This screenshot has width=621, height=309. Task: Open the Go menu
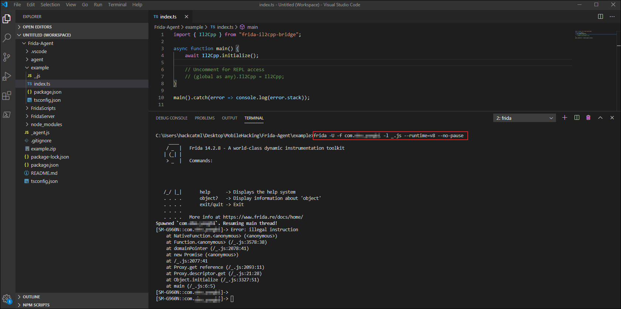pyautogui.click(x=85, y=5)
